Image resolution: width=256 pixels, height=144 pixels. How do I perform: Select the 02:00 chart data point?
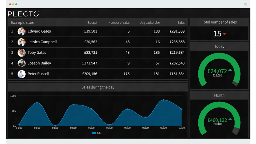(x=37, y=103)
